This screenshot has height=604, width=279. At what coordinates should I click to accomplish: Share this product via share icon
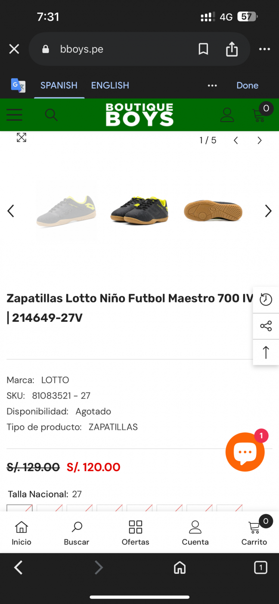click(x=266, y=326)
